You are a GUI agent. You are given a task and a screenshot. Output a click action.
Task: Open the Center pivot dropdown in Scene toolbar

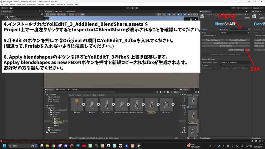(52, 14)
